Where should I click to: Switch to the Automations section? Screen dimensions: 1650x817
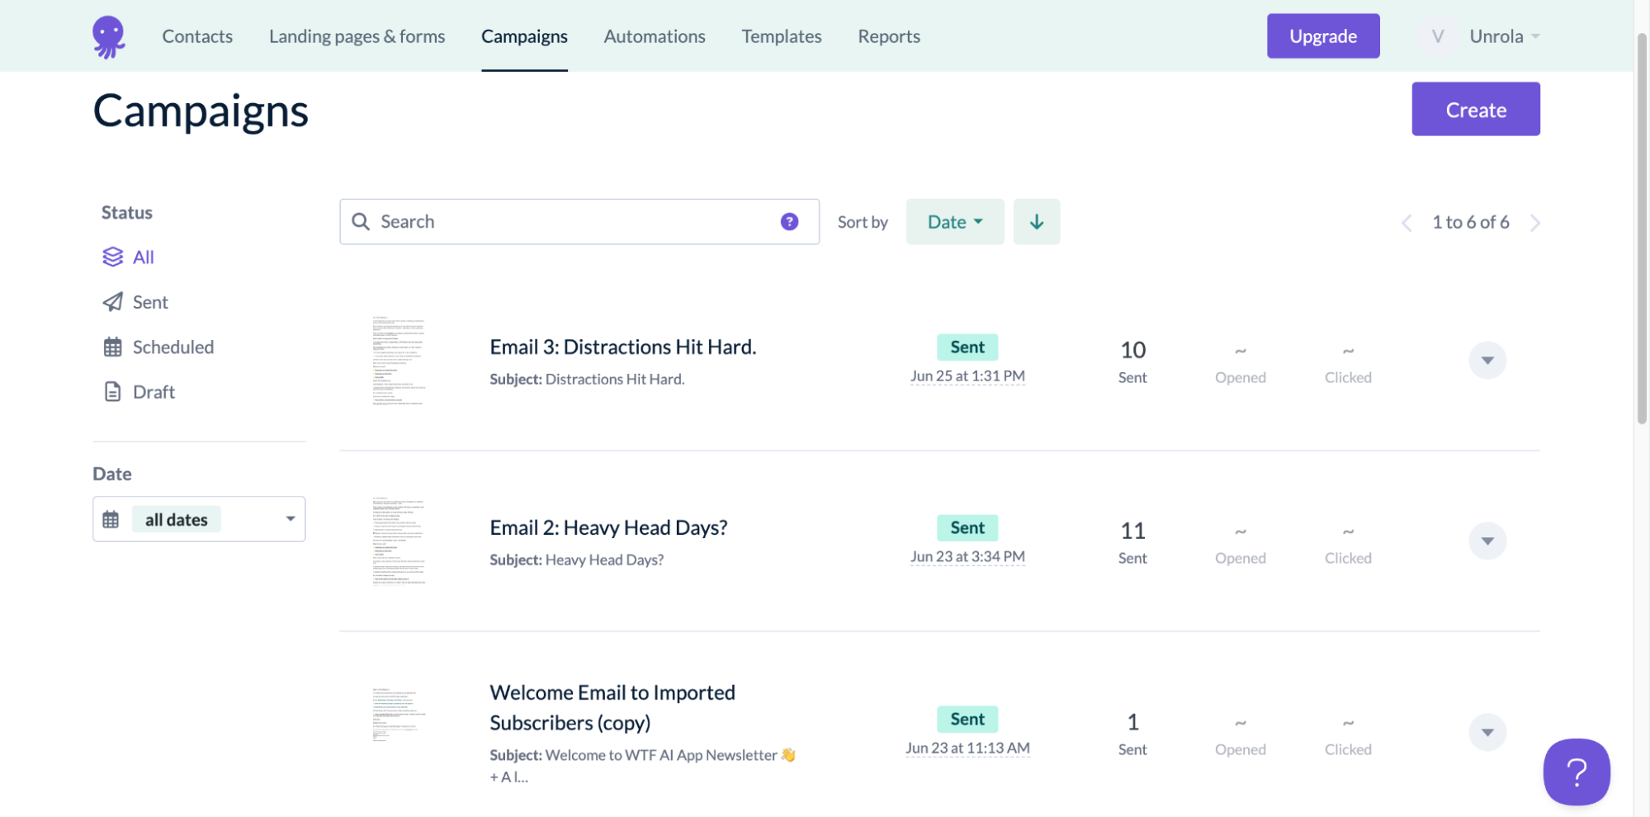654,36
